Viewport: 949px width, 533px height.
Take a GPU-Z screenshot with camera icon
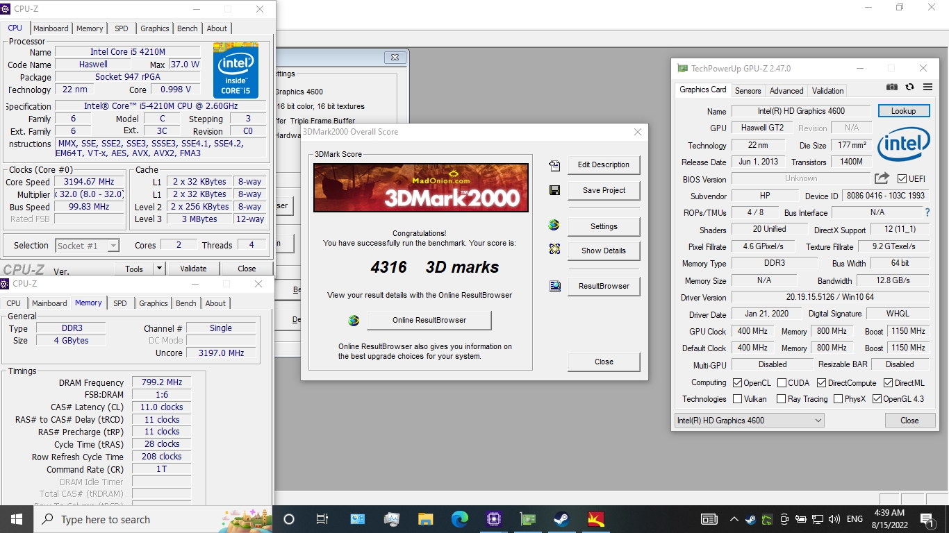(x=892, y=87)
